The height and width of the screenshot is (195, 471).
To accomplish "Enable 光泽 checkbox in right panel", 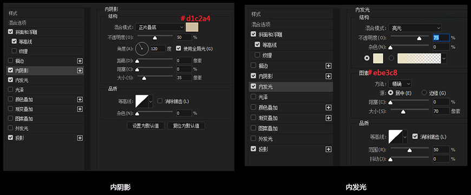I will 253,97.
